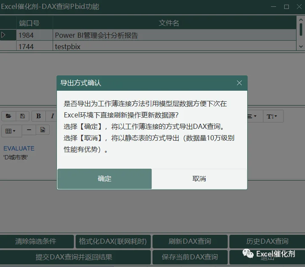Open the text line height dropdown
The height and width of the screenshot is (267, 305).
[x=273, y=116]
